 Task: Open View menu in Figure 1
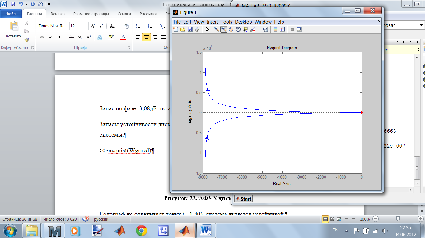click(x=199, y=22)
